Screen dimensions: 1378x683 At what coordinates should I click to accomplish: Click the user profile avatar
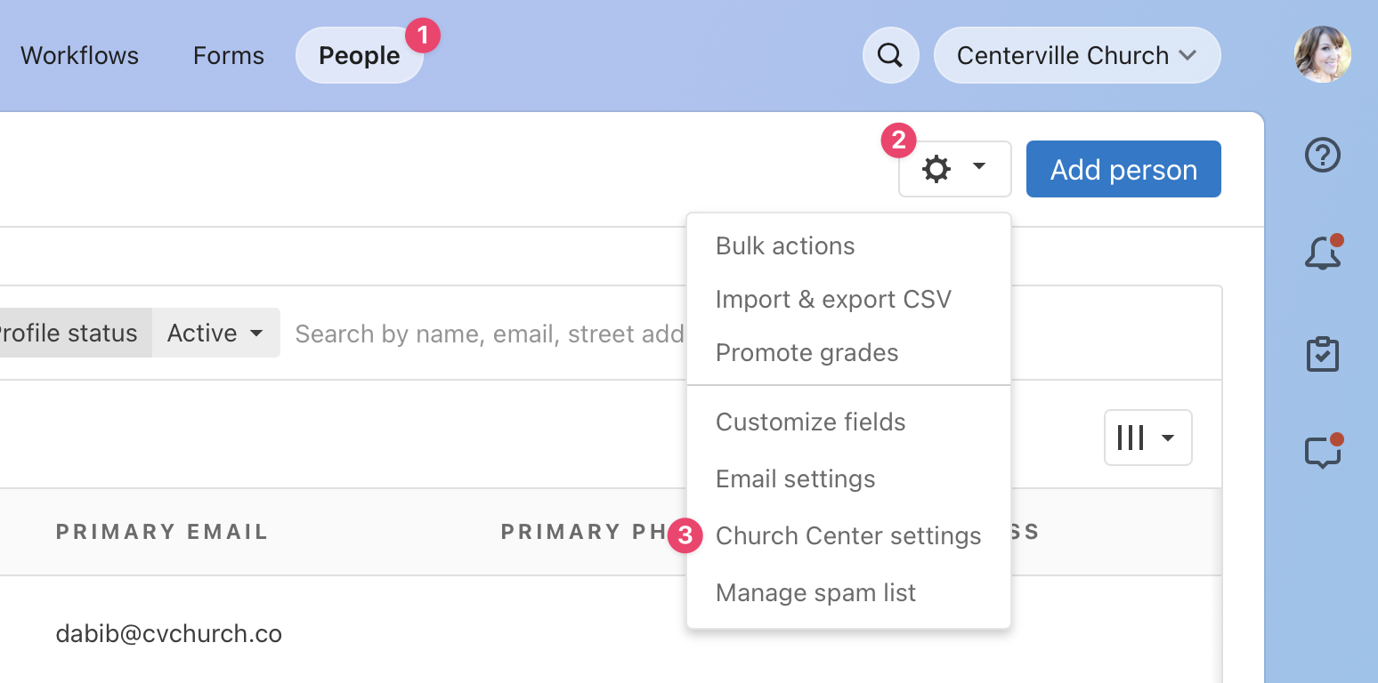(x=1322, y=54)
